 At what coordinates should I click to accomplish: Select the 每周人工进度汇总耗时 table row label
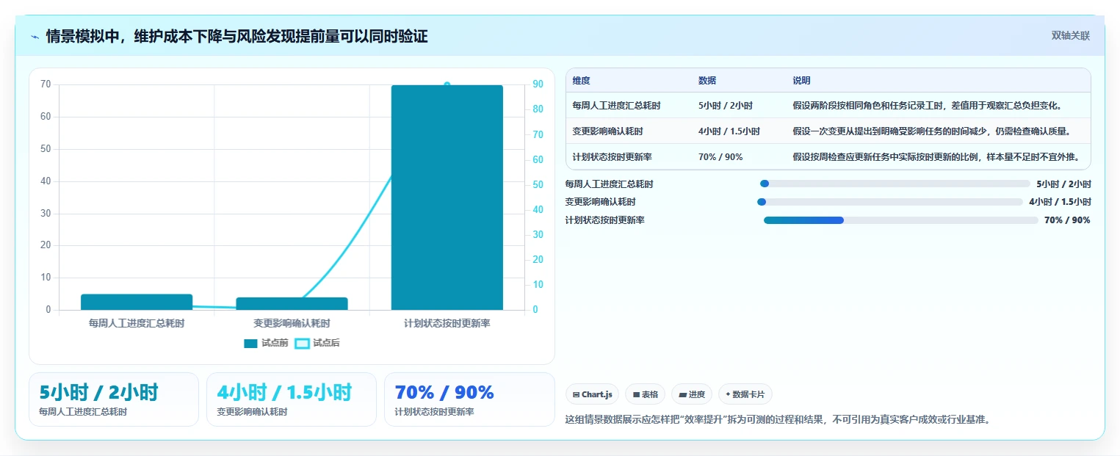[616, 106]
